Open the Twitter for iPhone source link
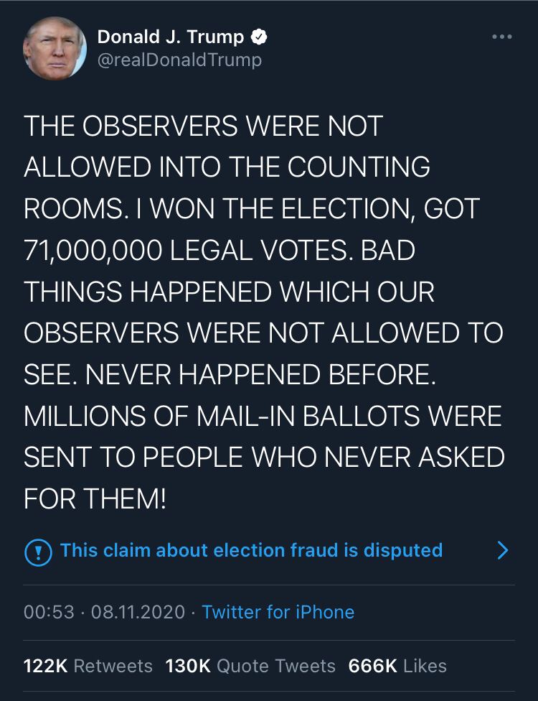Screen dimensions: 538x701 278,612
